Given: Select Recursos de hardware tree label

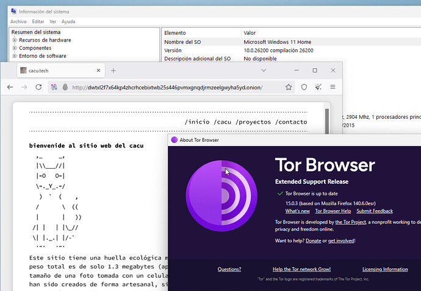Looking at the screenshot, I should click(x=45, y=40).
